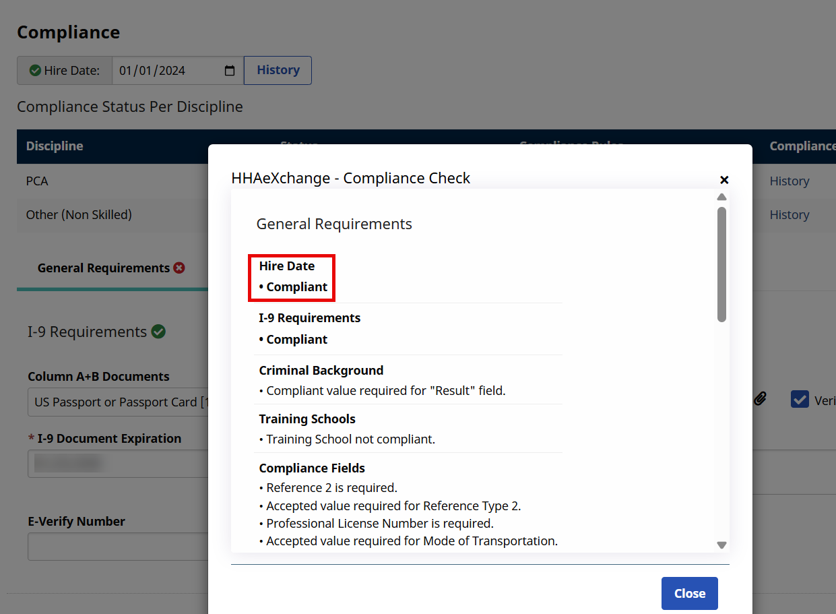Click into the E-Verify Number field

(118, 547)
